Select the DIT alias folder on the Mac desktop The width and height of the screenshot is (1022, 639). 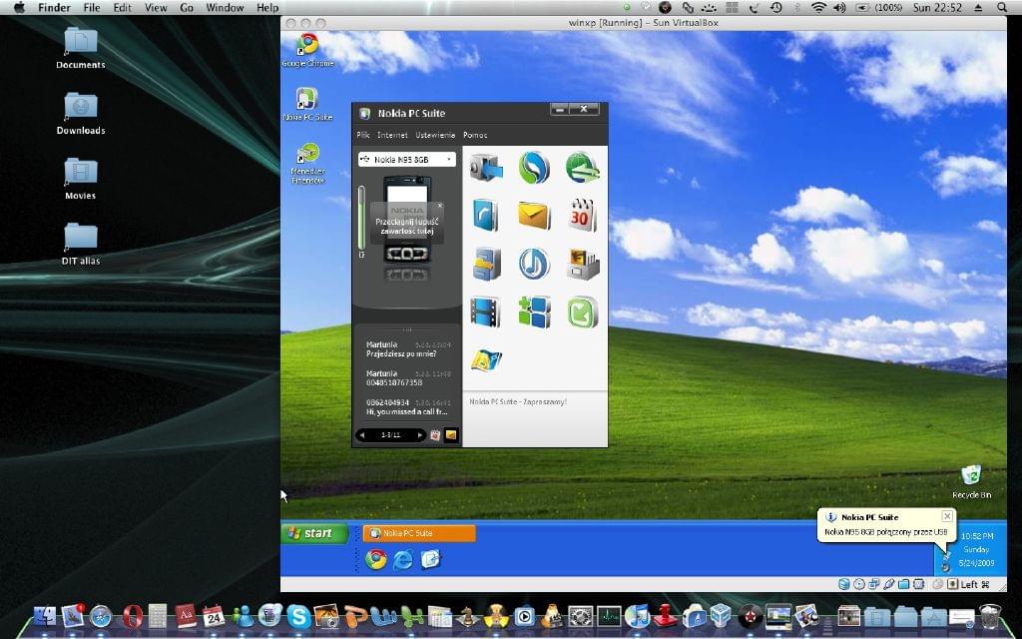(x=81, y=244)
